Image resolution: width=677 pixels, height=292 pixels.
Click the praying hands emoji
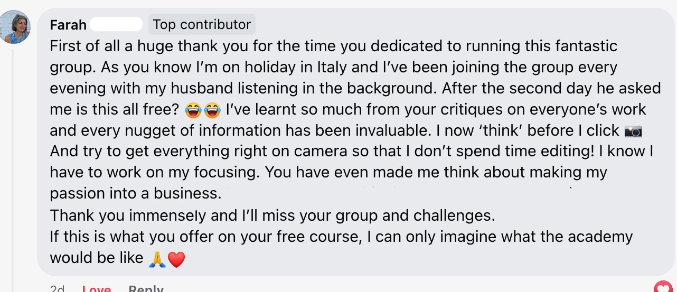pos(157,259)
